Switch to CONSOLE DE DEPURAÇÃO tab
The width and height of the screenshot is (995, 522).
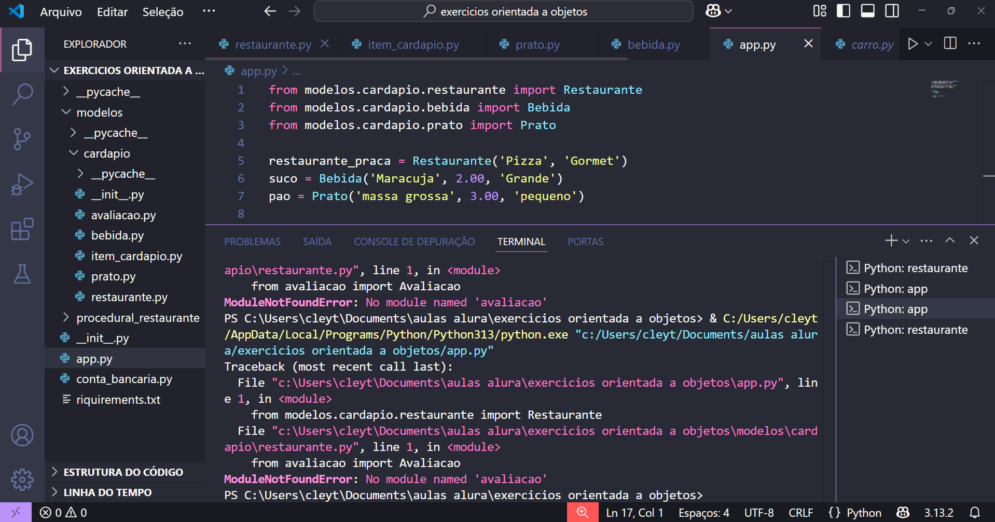pos(414,242)
